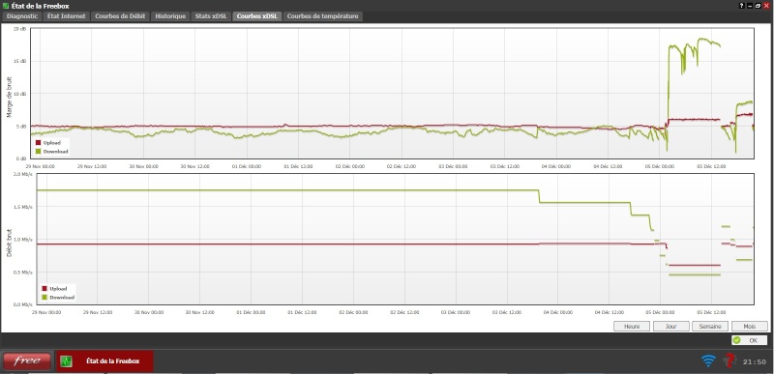
Task: Open Courbes de Débit tab
Action: click(x=120, y=16)
